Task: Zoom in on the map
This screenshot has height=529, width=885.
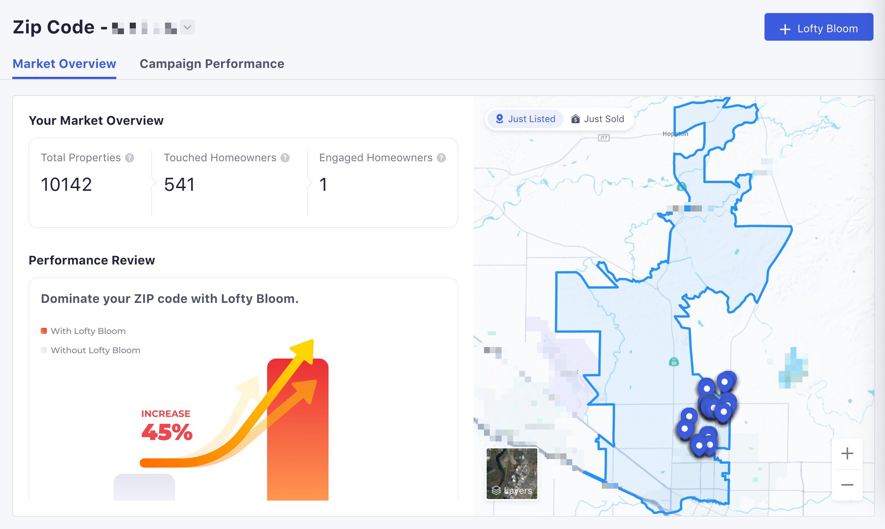Action: (847, 453)
